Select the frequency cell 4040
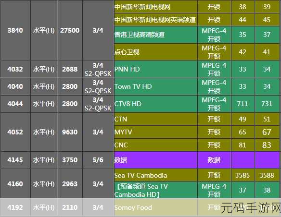Image resolution: width=281 pixels, height=217 pixels. pyautogui.click(x=15, y=86)
